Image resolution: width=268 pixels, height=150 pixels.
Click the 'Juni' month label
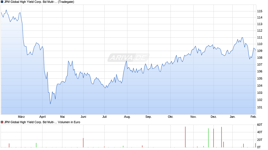[x=83, y=117]
